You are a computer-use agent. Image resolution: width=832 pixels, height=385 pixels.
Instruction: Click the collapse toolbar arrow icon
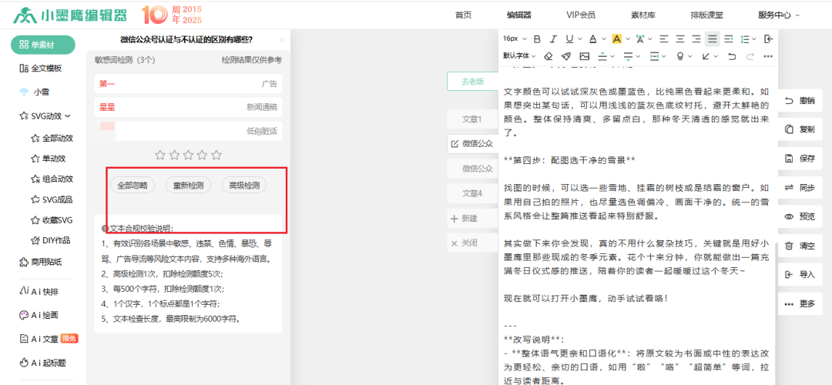click(768, 38)
